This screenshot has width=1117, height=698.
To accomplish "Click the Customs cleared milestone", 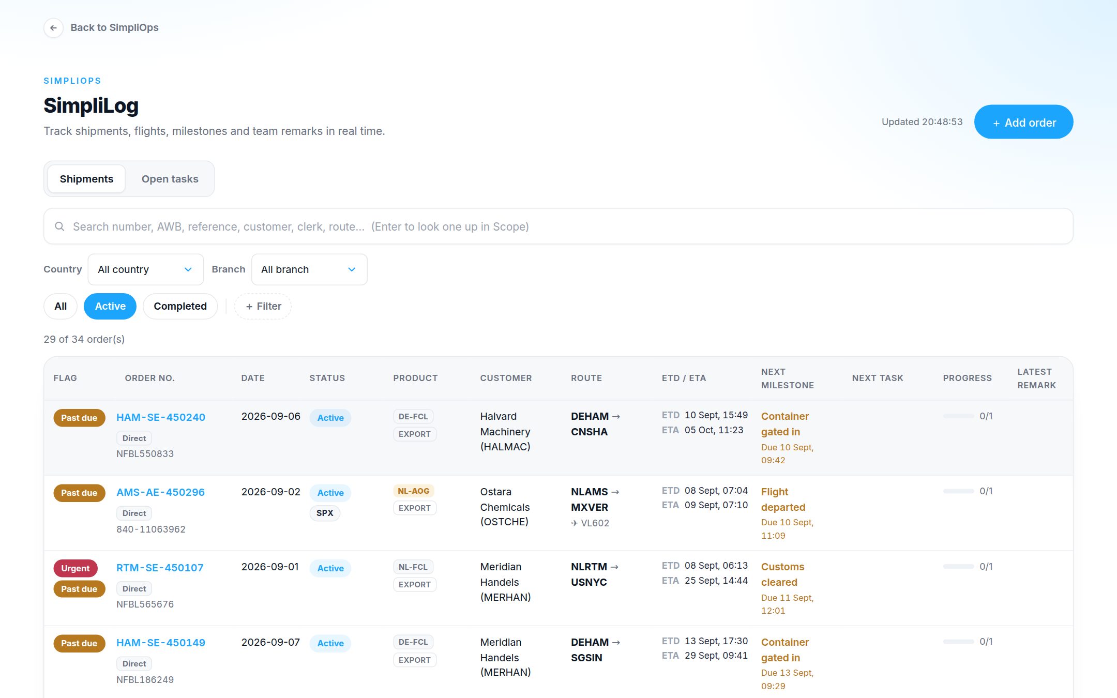I will click(782, 574).
